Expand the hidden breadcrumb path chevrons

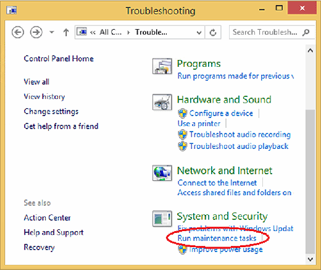tap(93, 32)
